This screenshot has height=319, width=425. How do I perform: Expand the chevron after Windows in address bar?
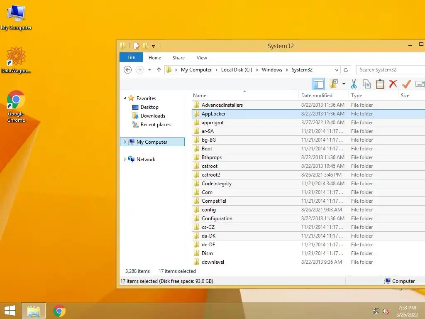[287, 70]
